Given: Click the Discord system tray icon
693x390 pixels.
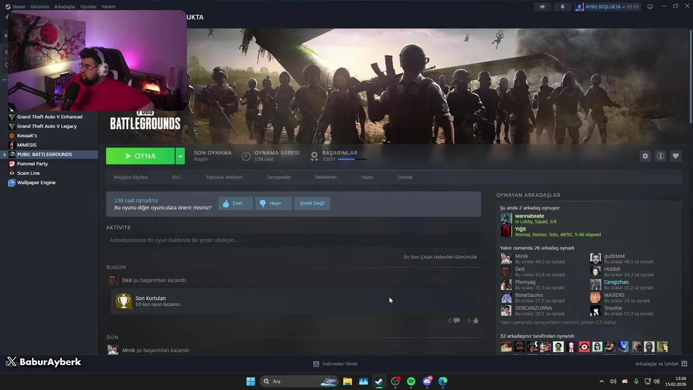Looking at the screenshot, I should point(625,381).
